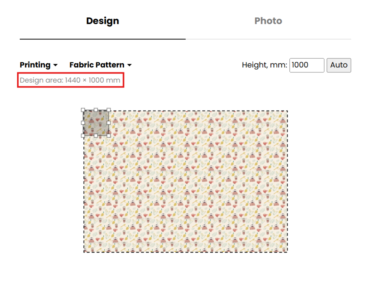Viewport: 374px width, 290px height.
Task: Click the top-left resize handle of the tile
Action: click(83, 110)
